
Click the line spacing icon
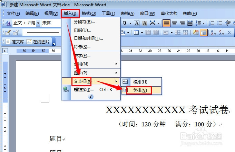[x=198, y=23]
